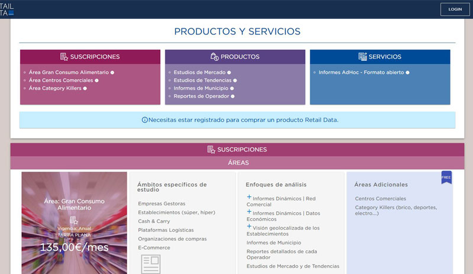This screenshot has width=473, height=274.
Task: Click Centros Comerciales in Áreas Adicionales
Action: coord(380,198)
